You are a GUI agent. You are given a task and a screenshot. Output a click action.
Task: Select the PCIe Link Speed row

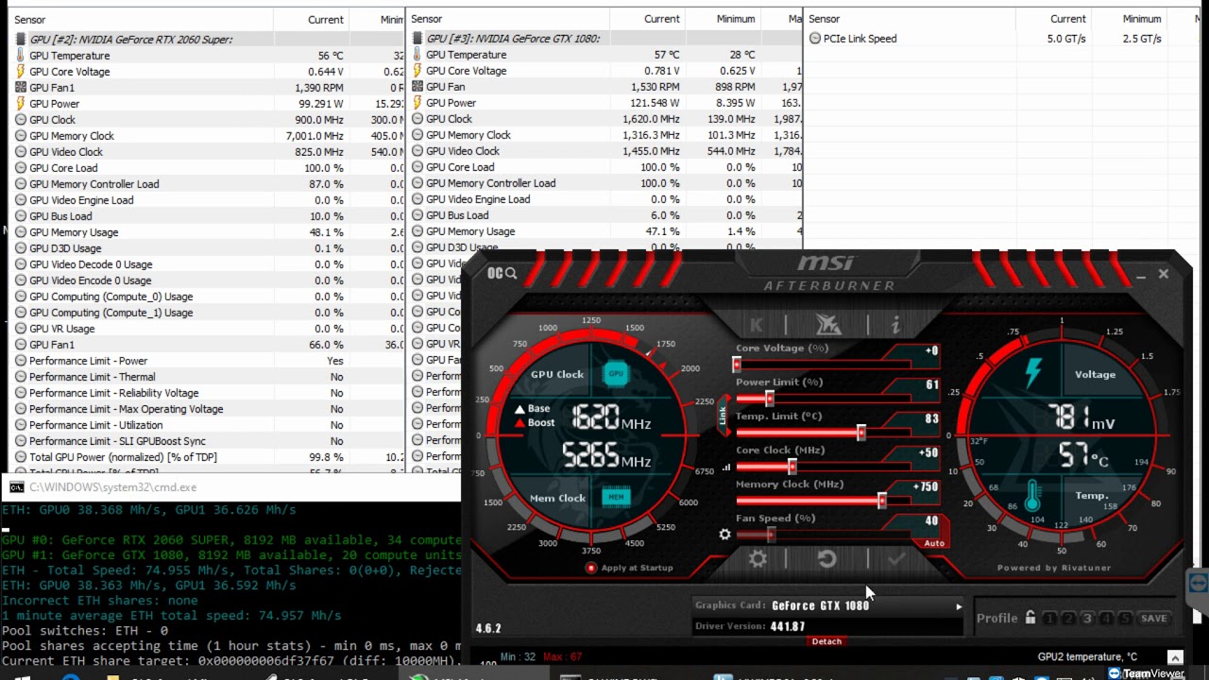[1002, 39]
